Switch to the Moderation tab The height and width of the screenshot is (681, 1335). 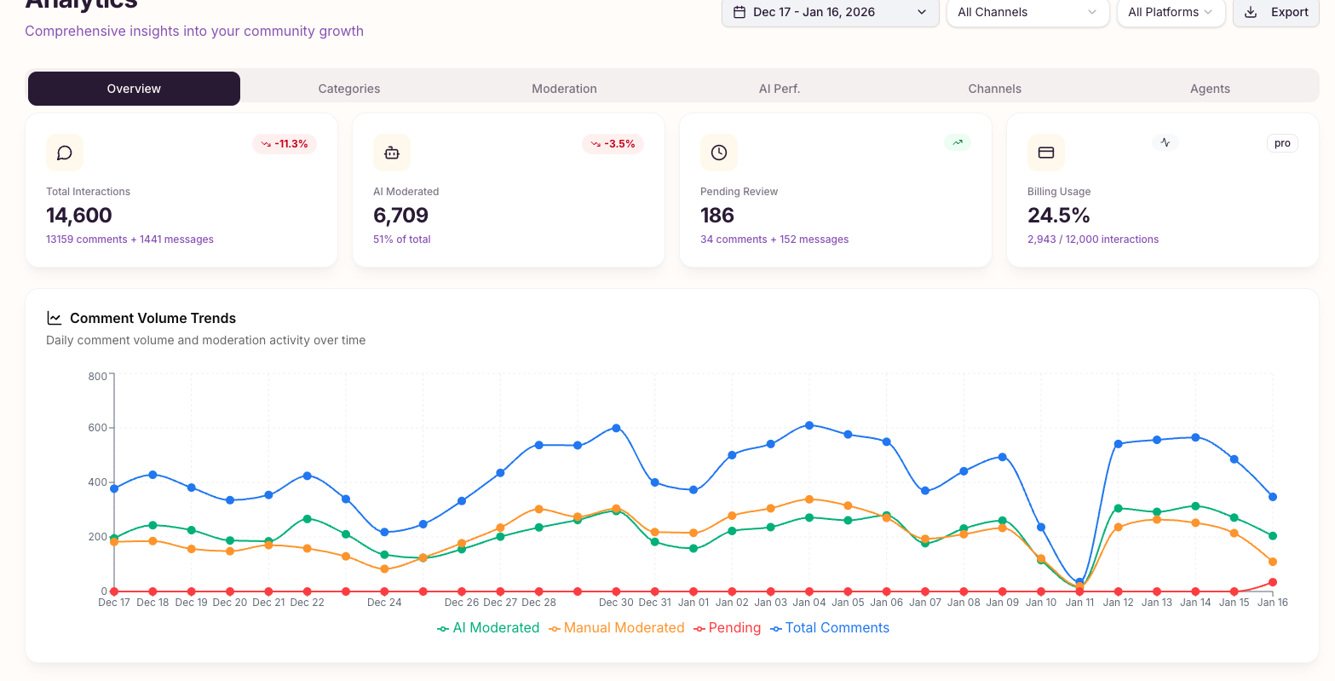(564, 89)
